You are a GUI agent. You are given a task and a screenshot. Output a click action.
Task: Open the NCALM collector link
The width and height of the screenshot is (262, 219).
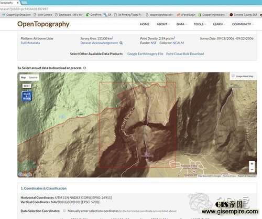(x=178, y=43)
